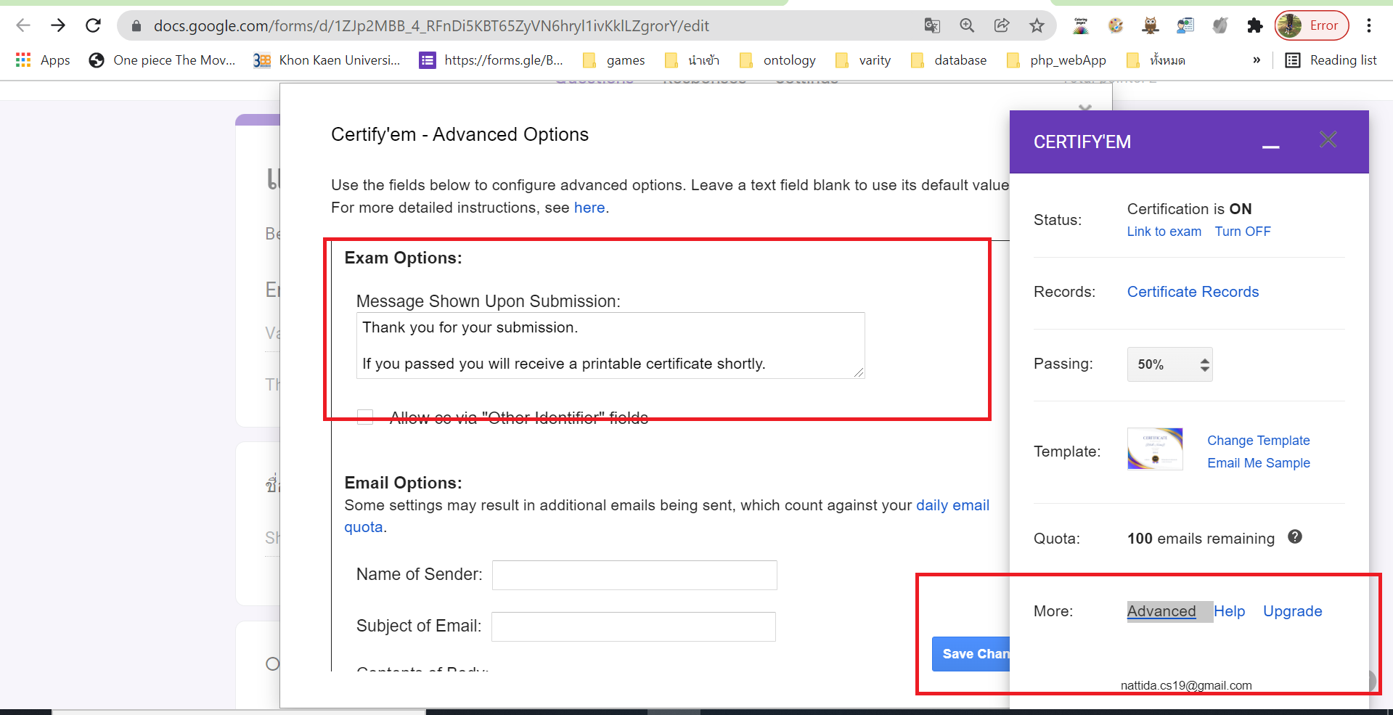Close the Certify'em panel
Image resolution: width=1393 pixels, height=715 pixels.
[x=1328, y=139]
